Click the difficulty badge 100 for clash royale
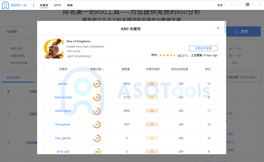The height and width of the screenshot is (162, 264). pos(152,111)
